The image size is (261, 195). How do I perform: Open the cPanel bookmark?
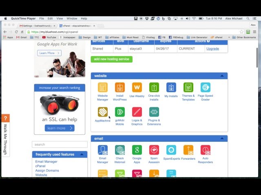pyautogui.click(x=217, y=37)
